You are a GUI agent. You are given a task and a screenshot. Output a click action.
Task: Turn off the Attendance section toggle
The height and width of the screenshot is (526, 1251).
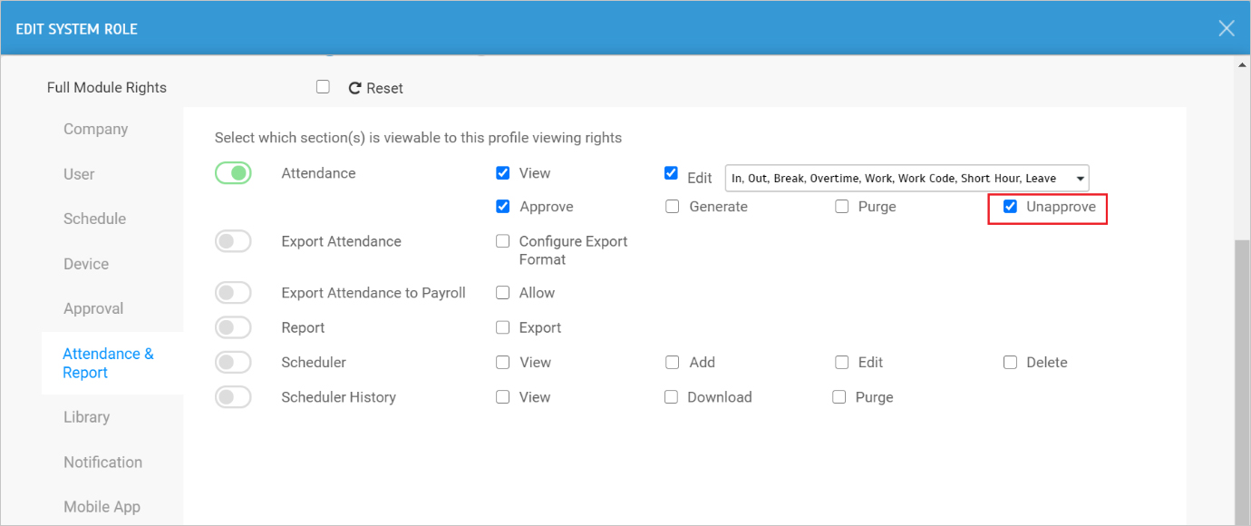click(x=233, y=172)
